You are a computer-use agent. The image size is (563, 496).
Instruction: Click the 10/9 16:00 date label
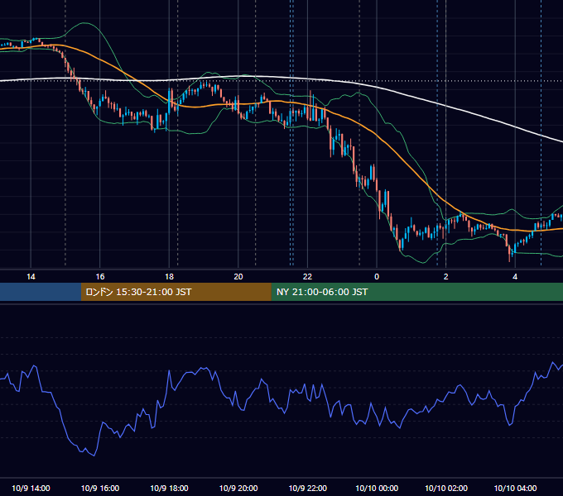[x=100, y=488]
